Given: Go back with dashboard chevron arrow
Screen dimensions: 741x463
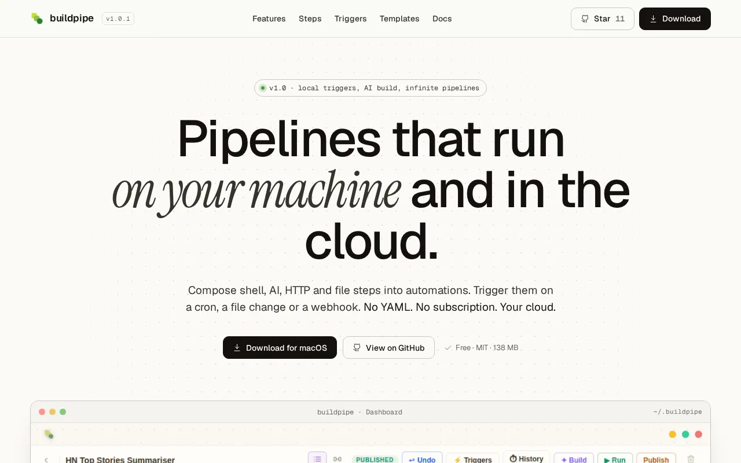Looking at the screenshot, I should (46, 460).
